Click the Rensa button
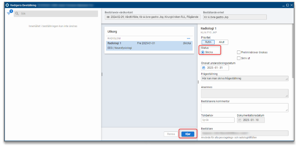Image resolution: width=299 pixels, height=148 pixels. [171, 134]
